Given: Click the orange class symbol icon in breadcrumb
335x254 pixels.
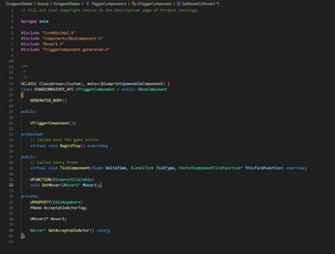Looking at the screenshot, I should [134, 4].
